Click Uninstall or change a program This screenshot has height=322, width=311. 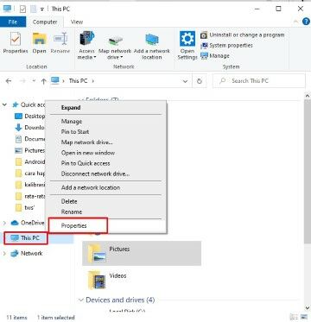point(243,35)
